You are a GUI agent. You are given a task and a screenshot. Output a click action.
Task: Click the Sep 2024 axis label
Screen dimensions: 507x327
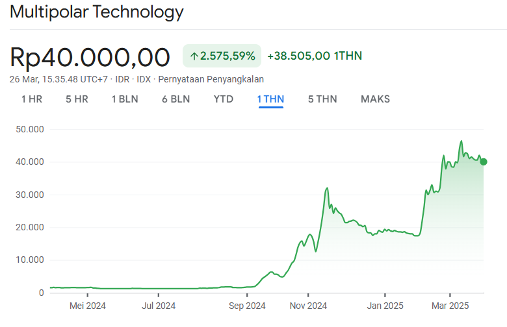pos(247,306)
